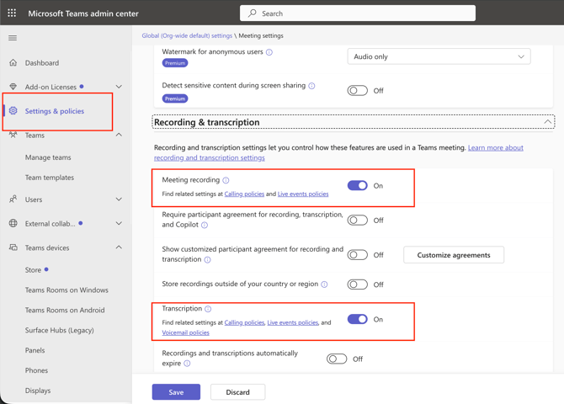The image size is (564, 404).
Task: Open Team templates page
Action: point(50,178)
